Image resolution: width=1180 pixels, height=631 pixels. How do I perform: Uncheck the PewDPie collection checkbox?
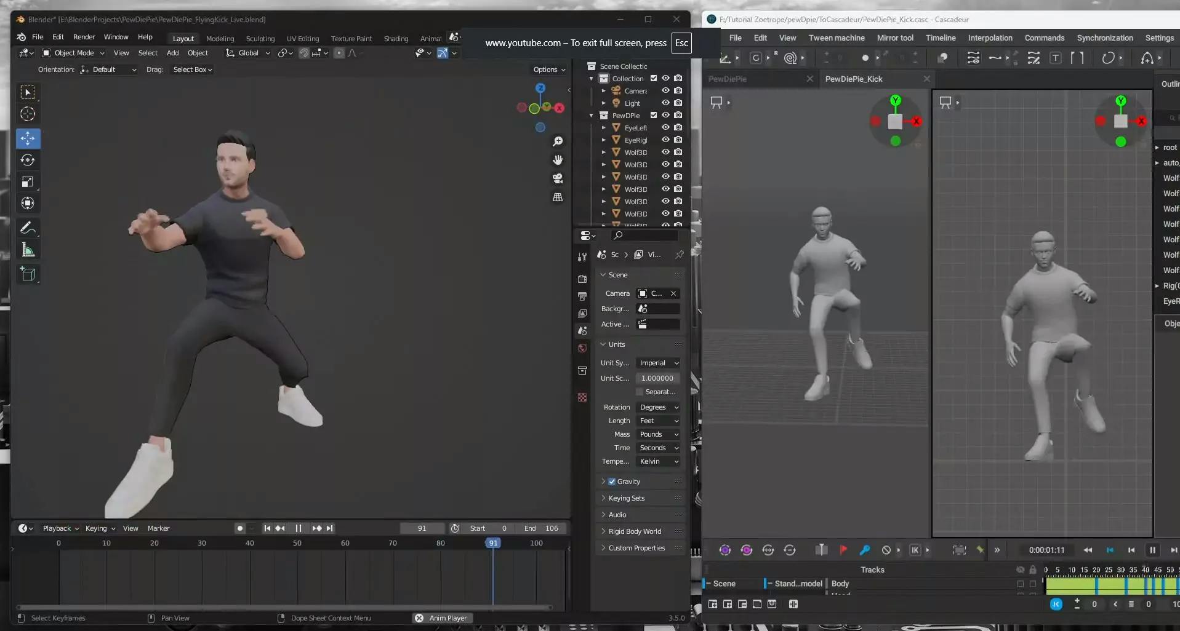point(654,115)
